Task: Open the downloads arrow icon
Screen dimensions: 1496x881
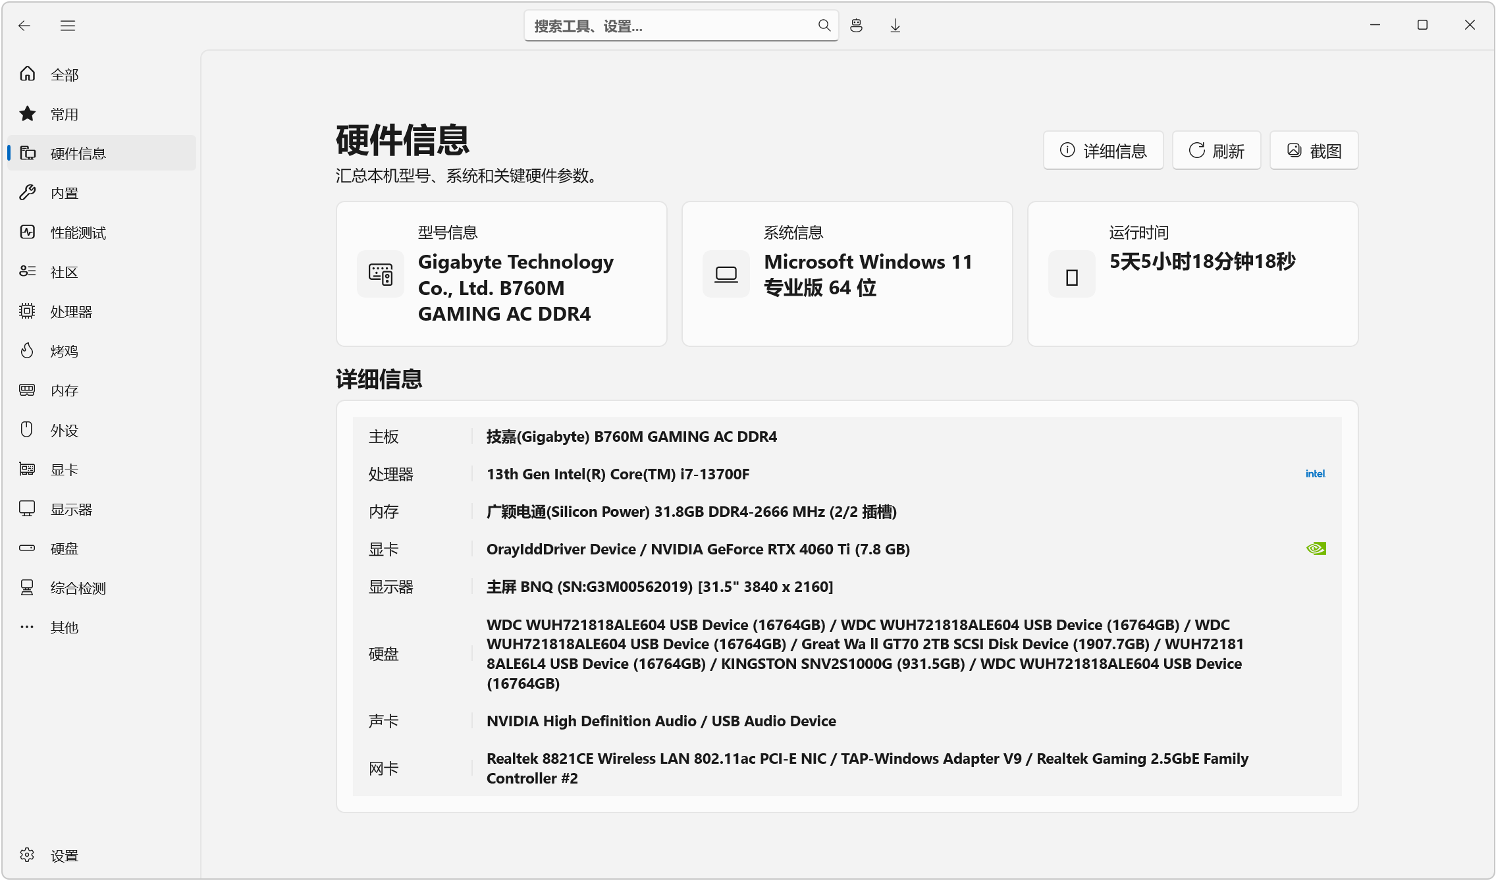Action: (895, 26)
